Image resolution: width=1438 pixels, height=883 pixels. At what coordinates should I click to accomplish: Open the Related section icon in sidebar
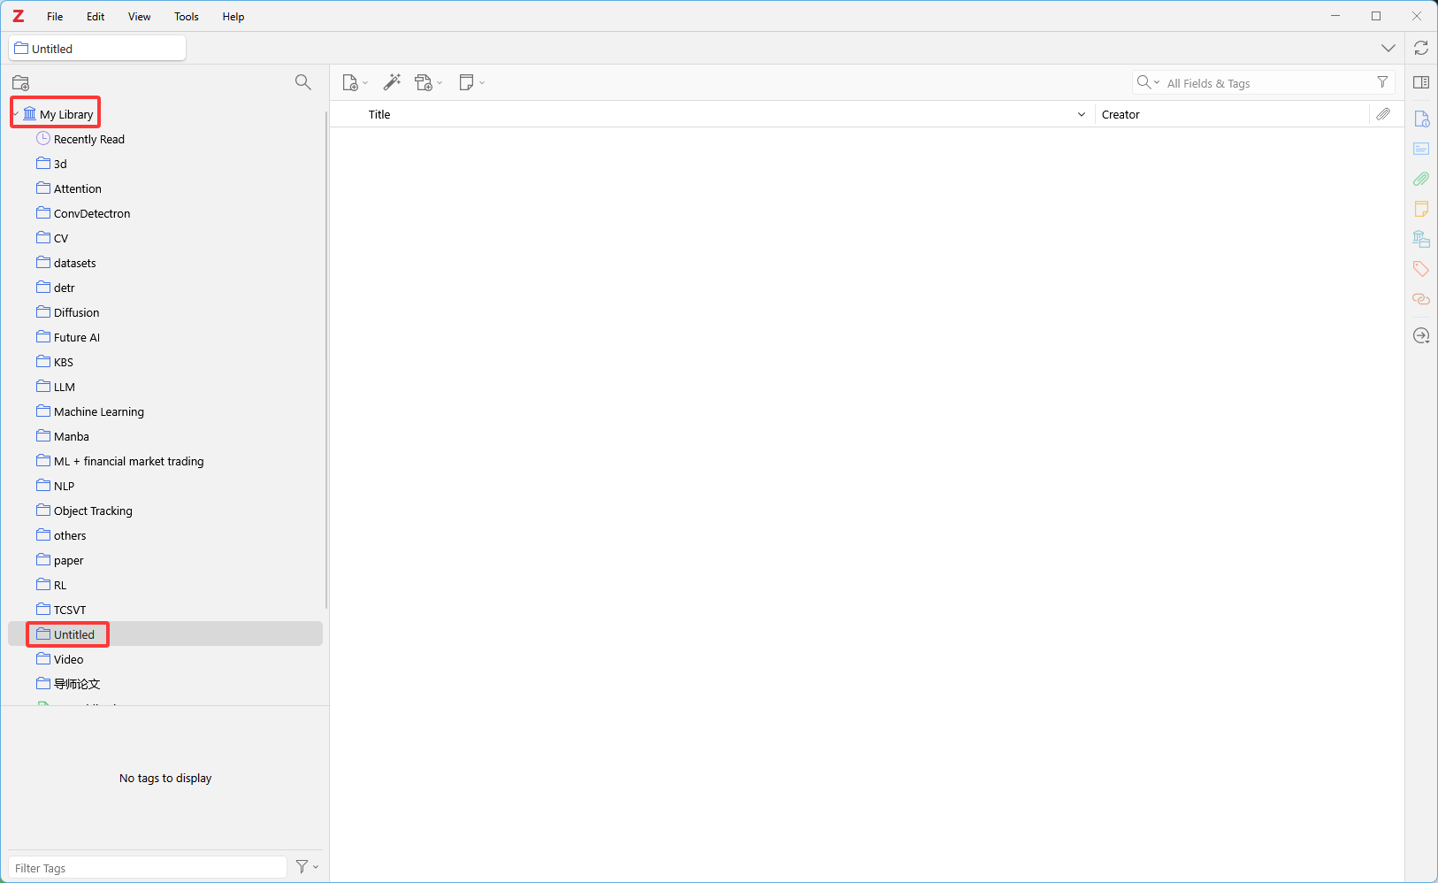coord(1421,299)
